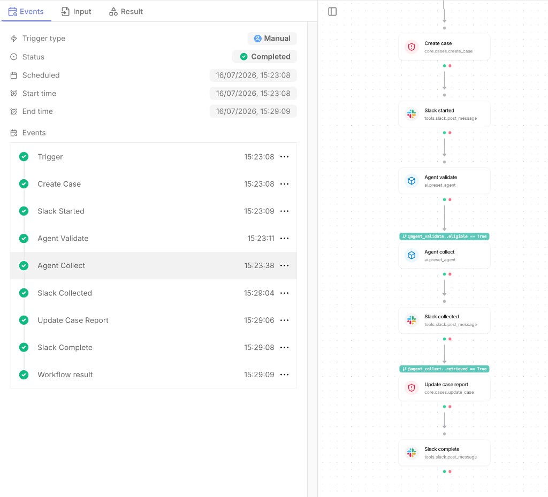Screen dimensions: 548x497
Task: Click green success handle under Slack complete node
Action: (445, 471)
